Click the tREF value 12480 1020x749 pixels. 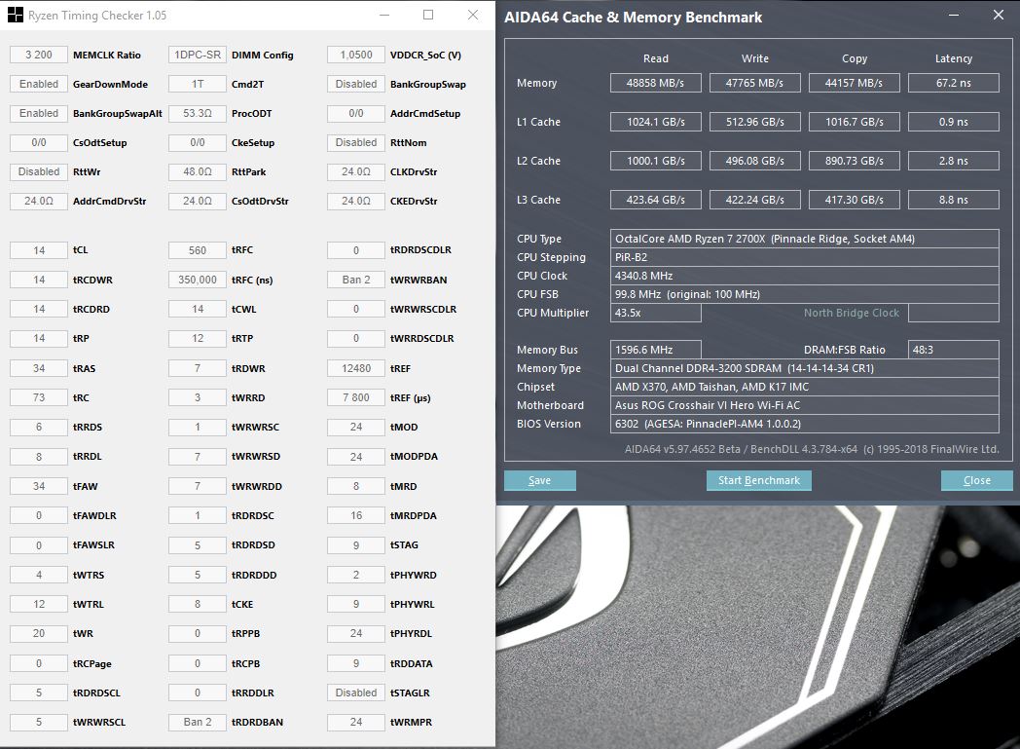pos(356,368)
